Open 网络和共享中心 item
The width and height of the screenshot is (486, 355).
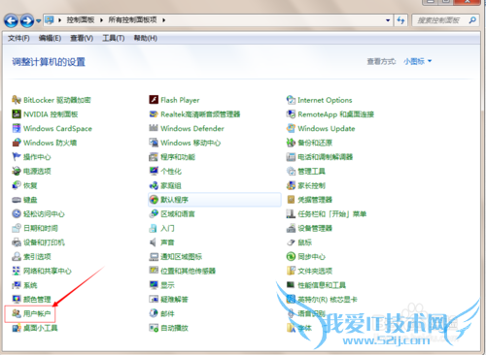pos(42,271)
